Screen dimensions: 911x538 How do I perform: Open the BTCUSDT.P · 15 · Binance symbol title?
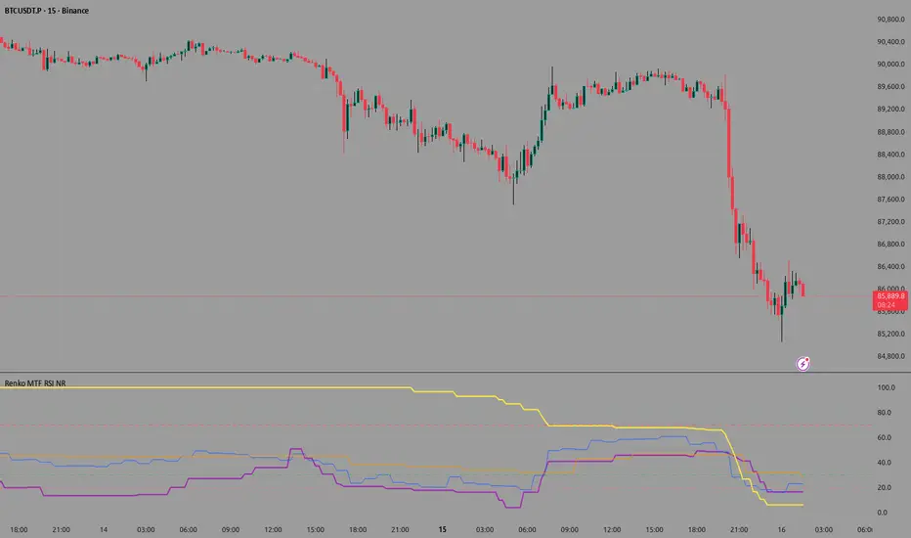47,11
